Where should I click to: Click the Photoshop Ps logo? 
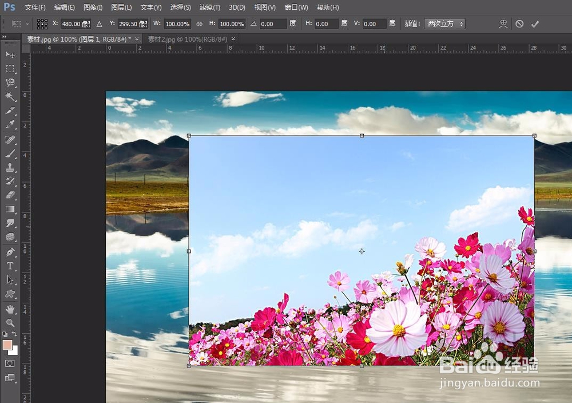(x=10, y=7)
